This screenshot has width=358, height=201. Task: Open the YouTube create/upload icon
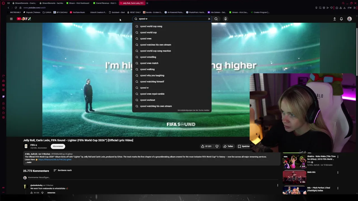(335, 19)
